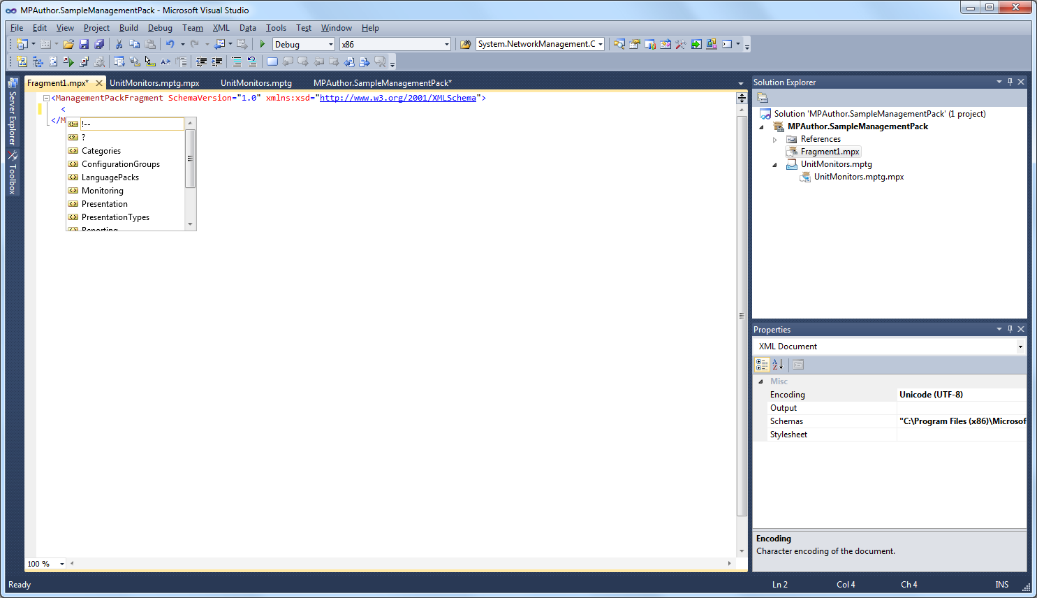Pin the Solution Explorer panel auto-hide
1037x598 pixels.
coord(1010,82)
